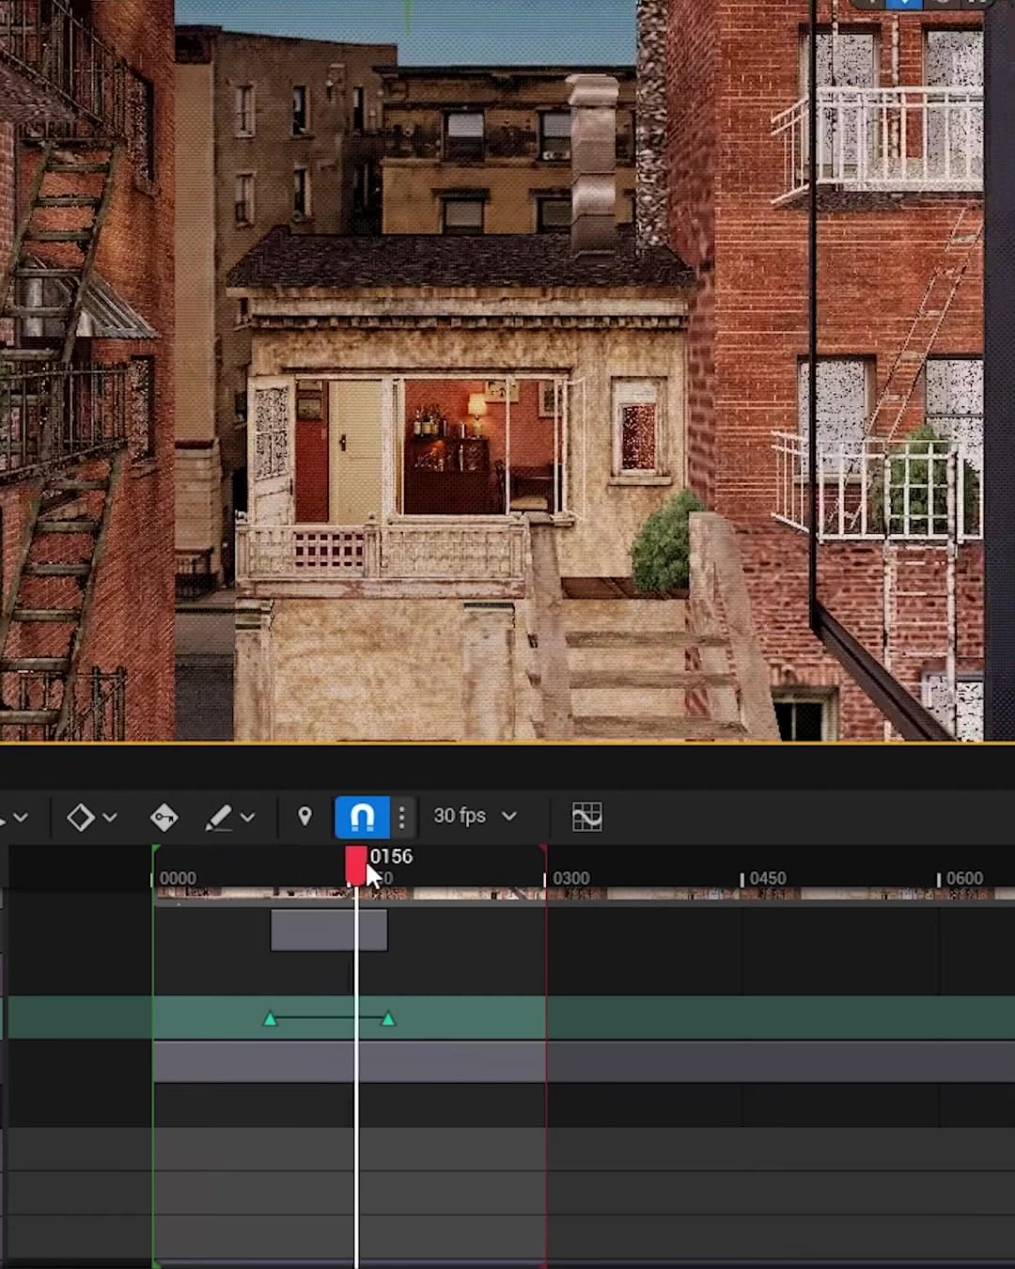Select the gray section clip in top track

pyautogui.click(x=329, y=930)
